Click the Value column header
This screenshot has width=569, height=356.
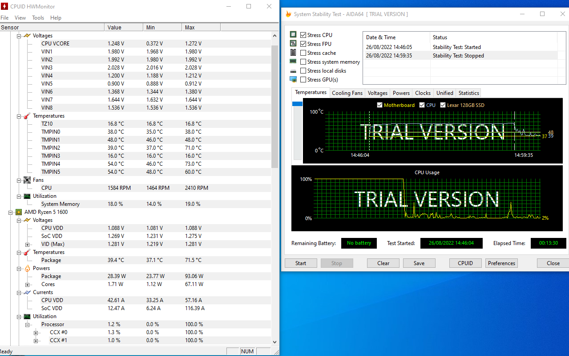(125, 28)
